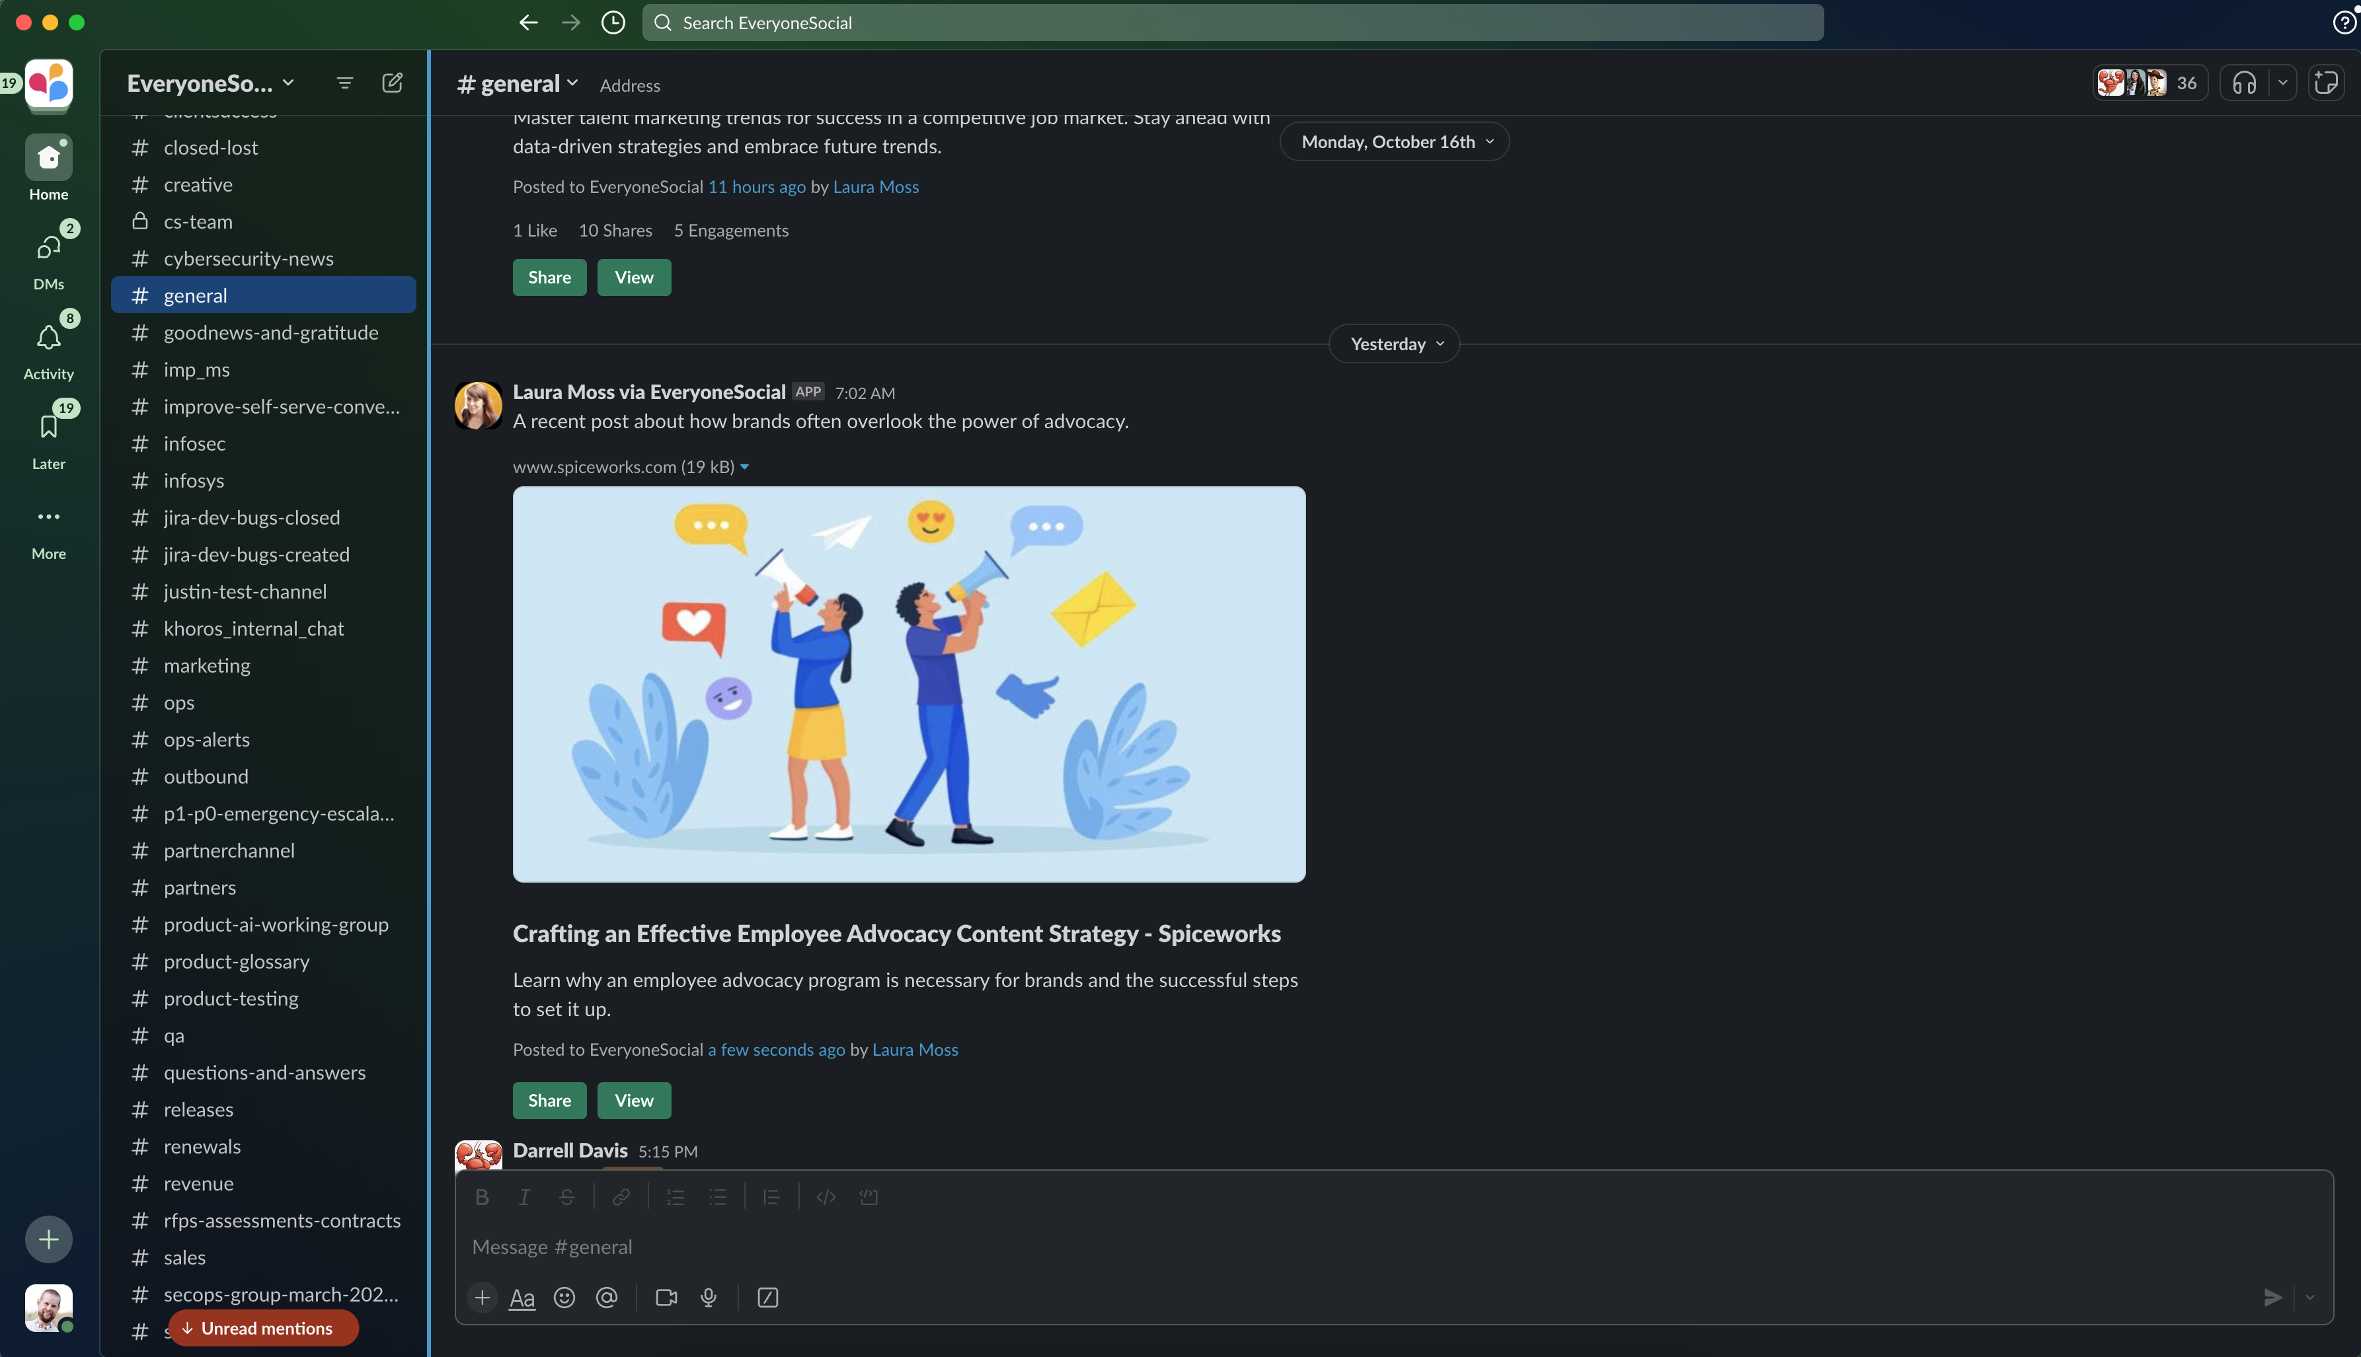Open Laura Moss link in Spiceworks post
This screenshot has width=2361, height=1357.
pos(915,1049)
